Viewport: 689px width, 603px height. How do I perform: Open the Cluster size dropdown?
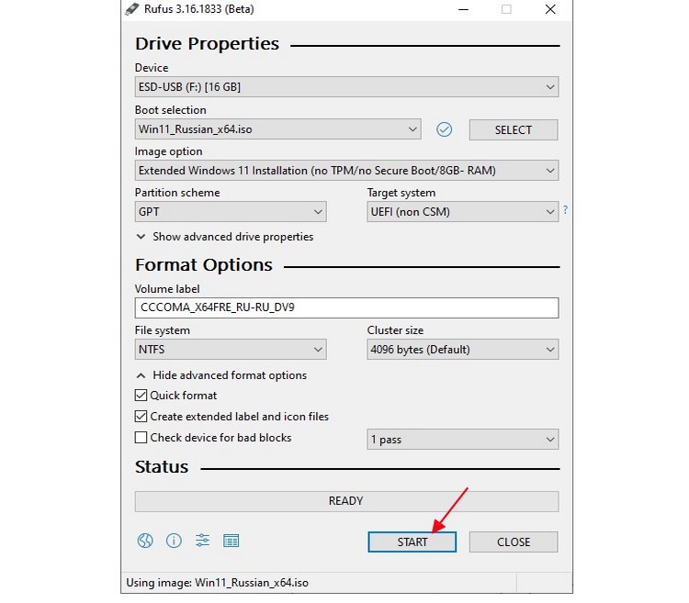(x=463, y=350)
